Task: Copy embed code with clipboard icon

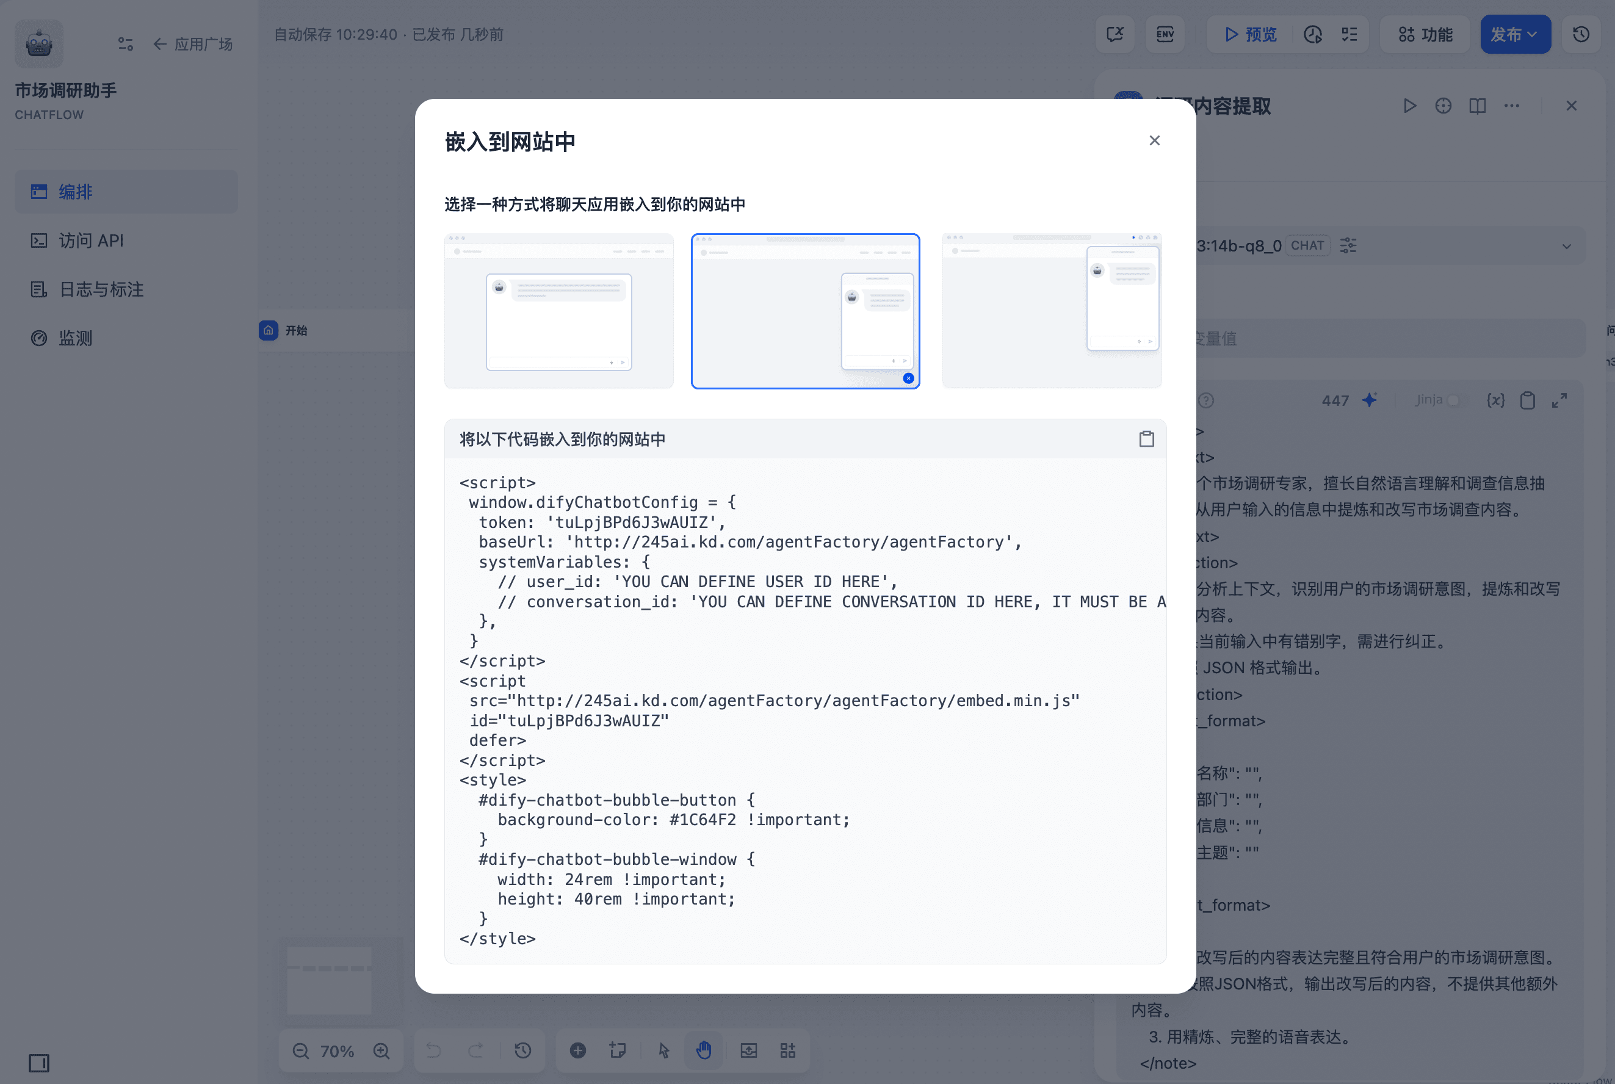Action: (x=1146, y=439)
